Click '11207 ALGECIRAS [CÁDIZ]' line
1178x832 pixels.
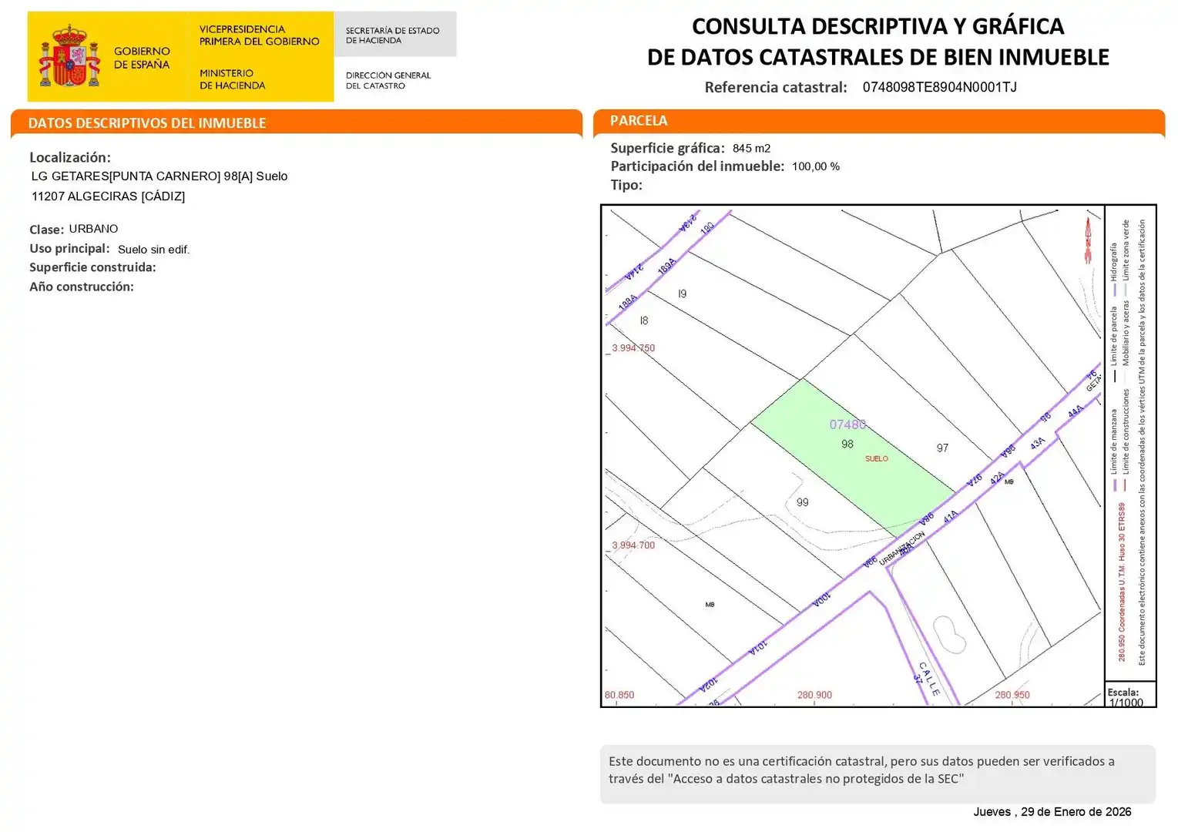tap(108, 196)
